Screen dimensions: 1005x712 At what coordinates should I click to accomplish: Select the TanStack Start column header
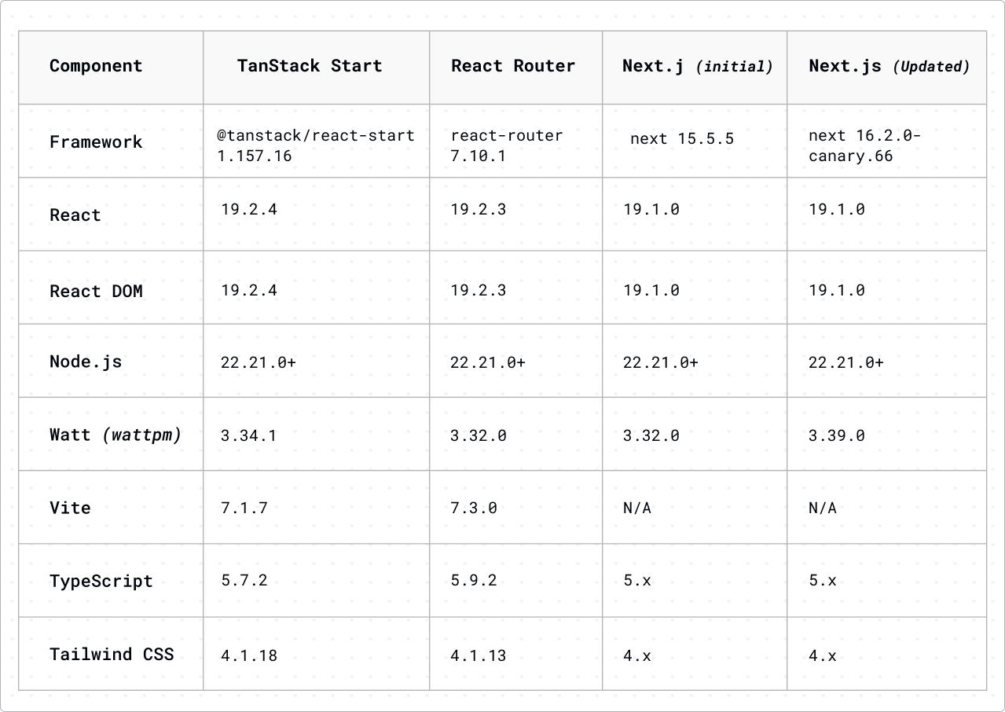310,66
